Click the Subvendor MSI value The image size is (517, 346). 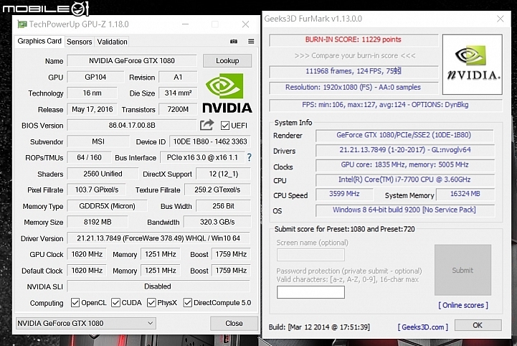(x=98, y=141)
